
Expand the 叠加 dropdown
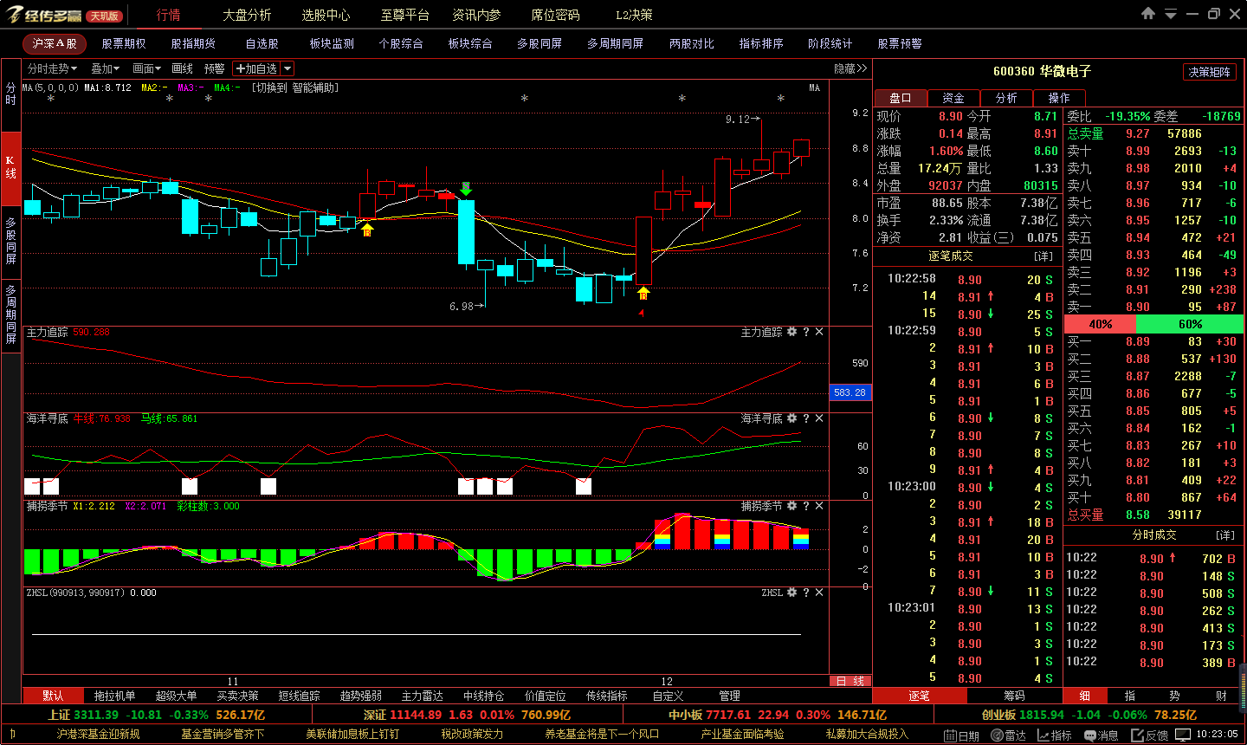tap(106, 68)
